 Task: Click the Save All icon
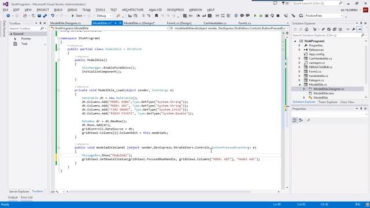45,16
